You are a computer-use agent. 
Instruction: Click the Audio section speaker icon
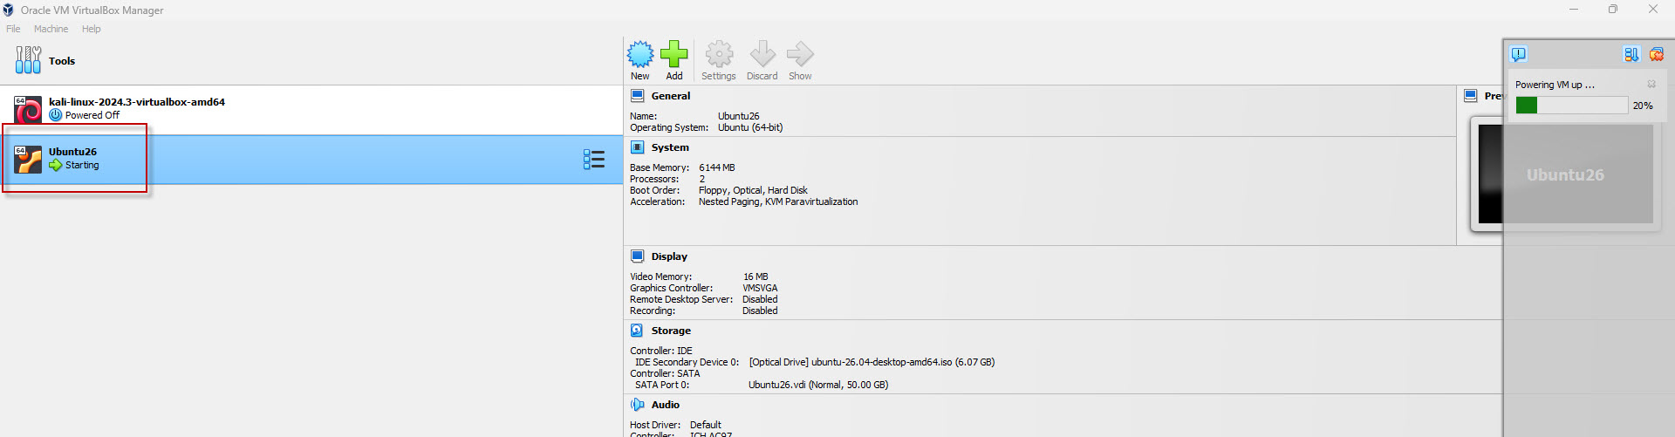638,405
